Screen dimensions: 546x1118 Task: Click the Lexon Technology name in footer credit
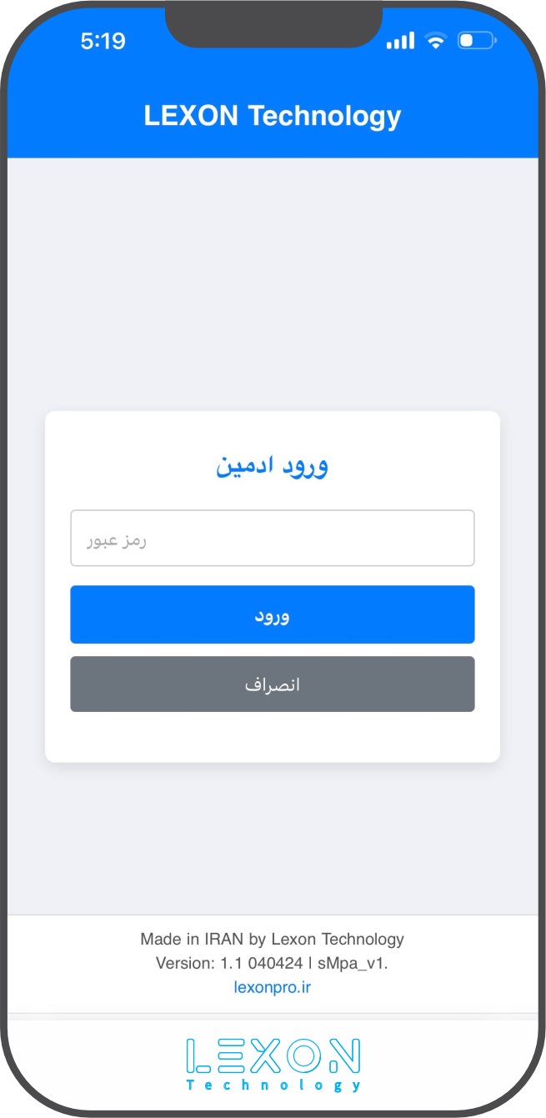point(338,939)
